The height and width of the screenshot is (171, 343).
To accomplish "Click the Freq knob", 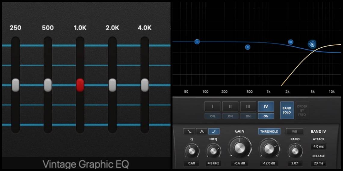I will click(x=213, y=151).
